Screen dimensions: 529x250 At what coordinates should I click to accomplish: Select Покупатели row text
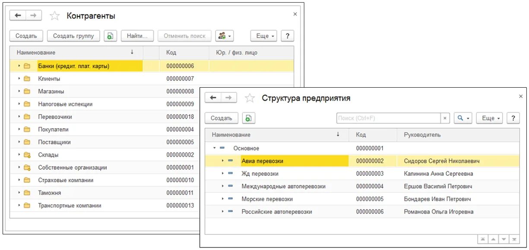[53, 130]
